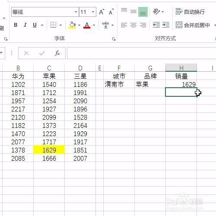This screenshot has height=216, width=216.
Task: Click cell 苹果 in column G
Action: pos(150,84)
